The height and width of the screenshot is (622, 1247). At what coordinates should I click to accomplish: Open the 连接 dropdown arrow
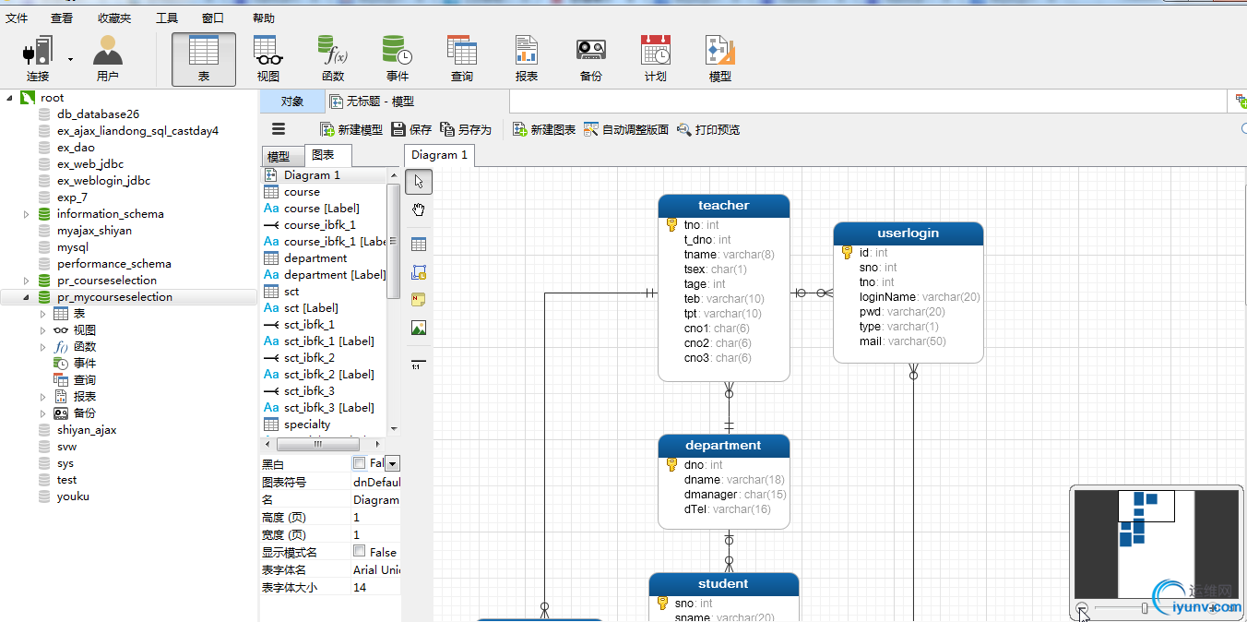point(71,59)
